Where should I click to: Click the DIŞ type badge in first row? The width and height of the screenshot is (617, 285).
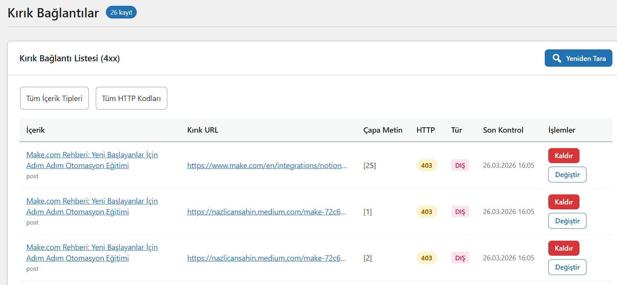(460, 165)
